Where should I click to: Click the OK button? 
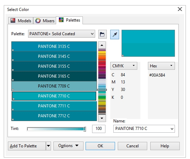pyautogui.click(x=100, y=146)
